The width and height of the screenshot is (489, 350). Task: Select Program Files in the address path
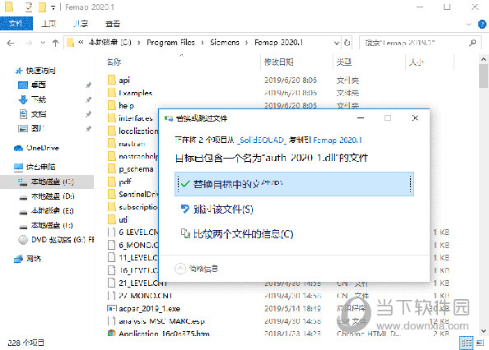pos(171,43)
